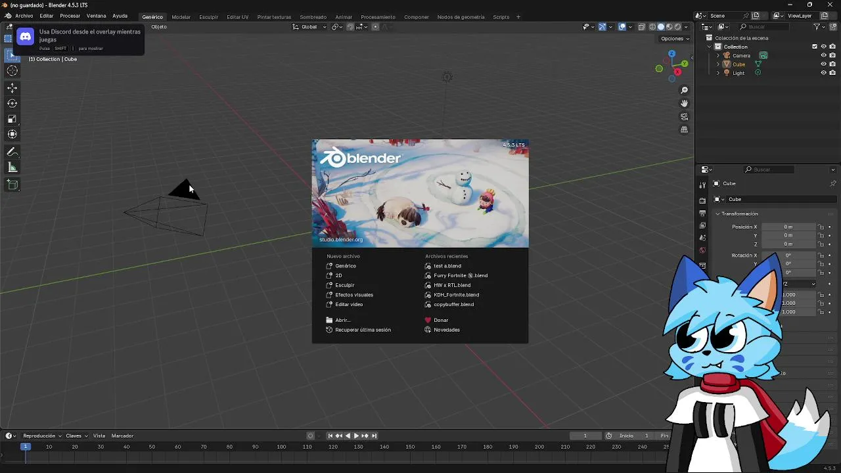
Task: Click the pin icon in properties header
Action: [x=833, y=183]
